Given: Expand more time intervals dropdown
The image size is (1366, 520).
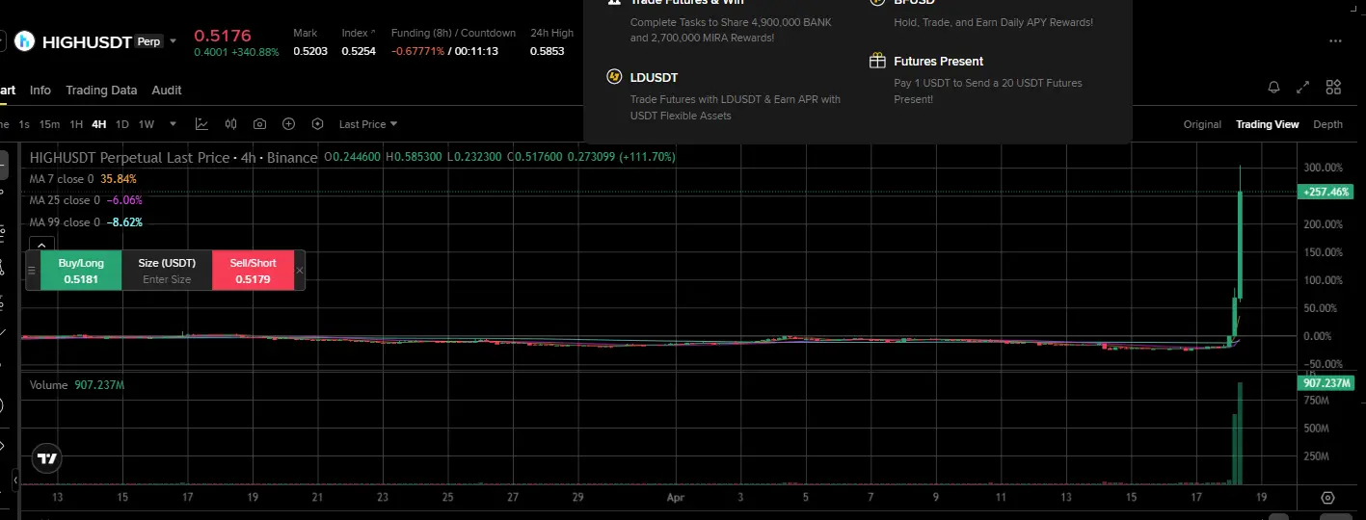Looking at the screenshot, I should [x=174, y=124].
